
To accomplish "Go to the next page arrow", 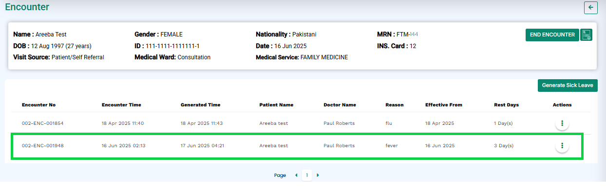I will [x=318, y=175].
